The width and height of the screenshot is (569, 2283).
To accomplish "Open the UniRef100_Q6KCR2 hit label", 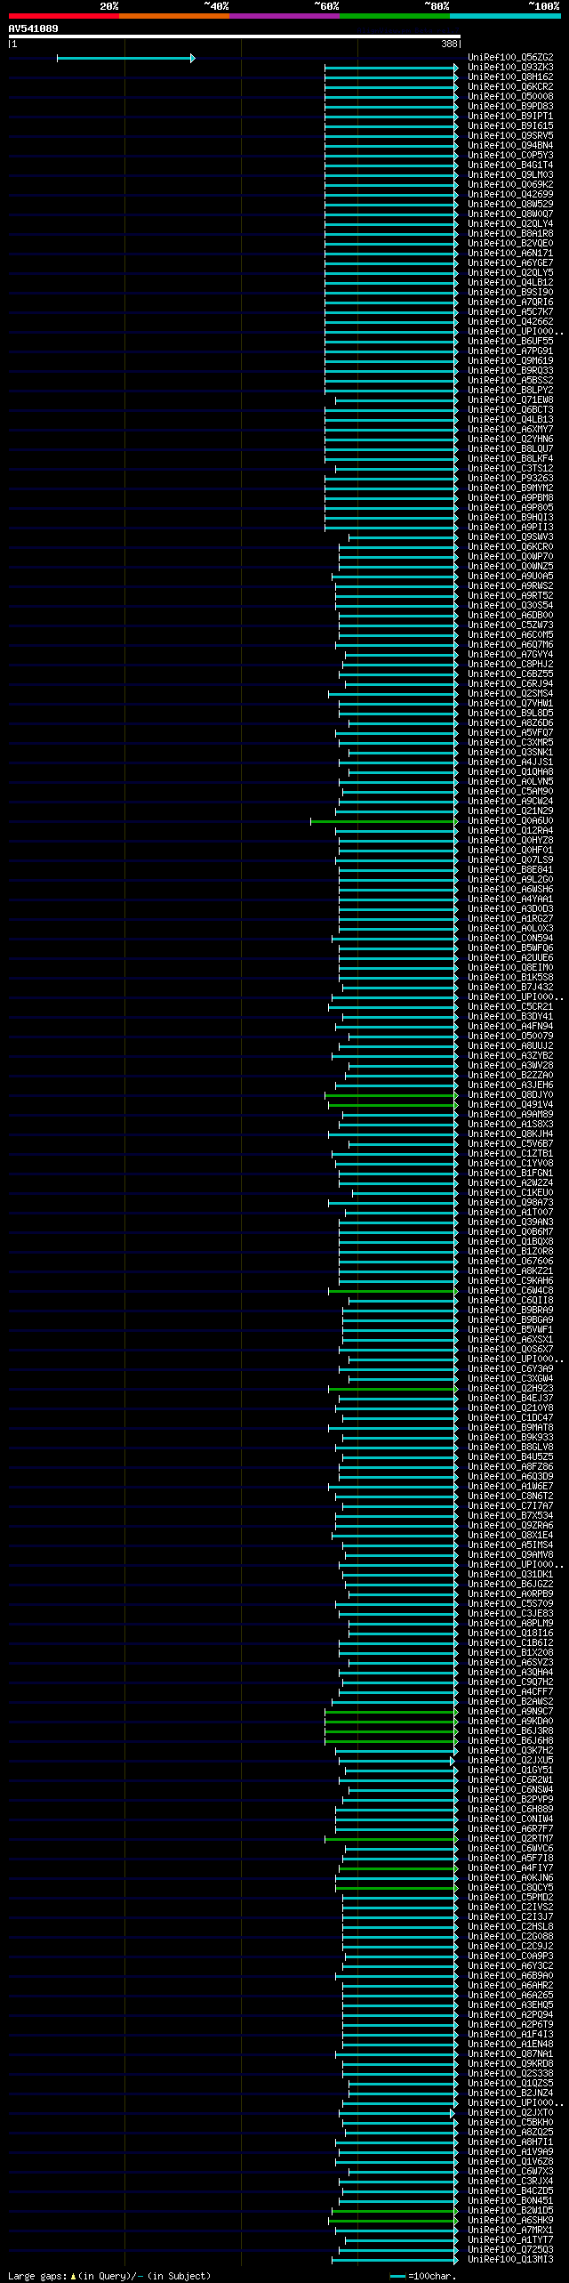I will 510,87.
